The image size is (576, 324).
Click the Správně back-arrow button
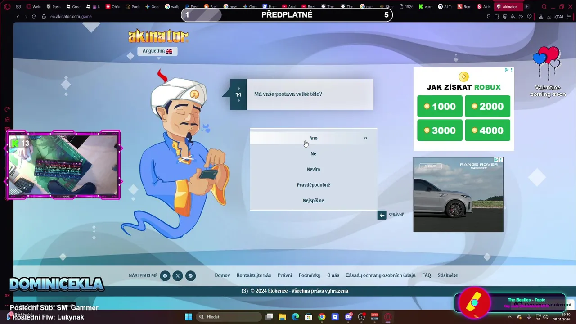coord(382,215)
